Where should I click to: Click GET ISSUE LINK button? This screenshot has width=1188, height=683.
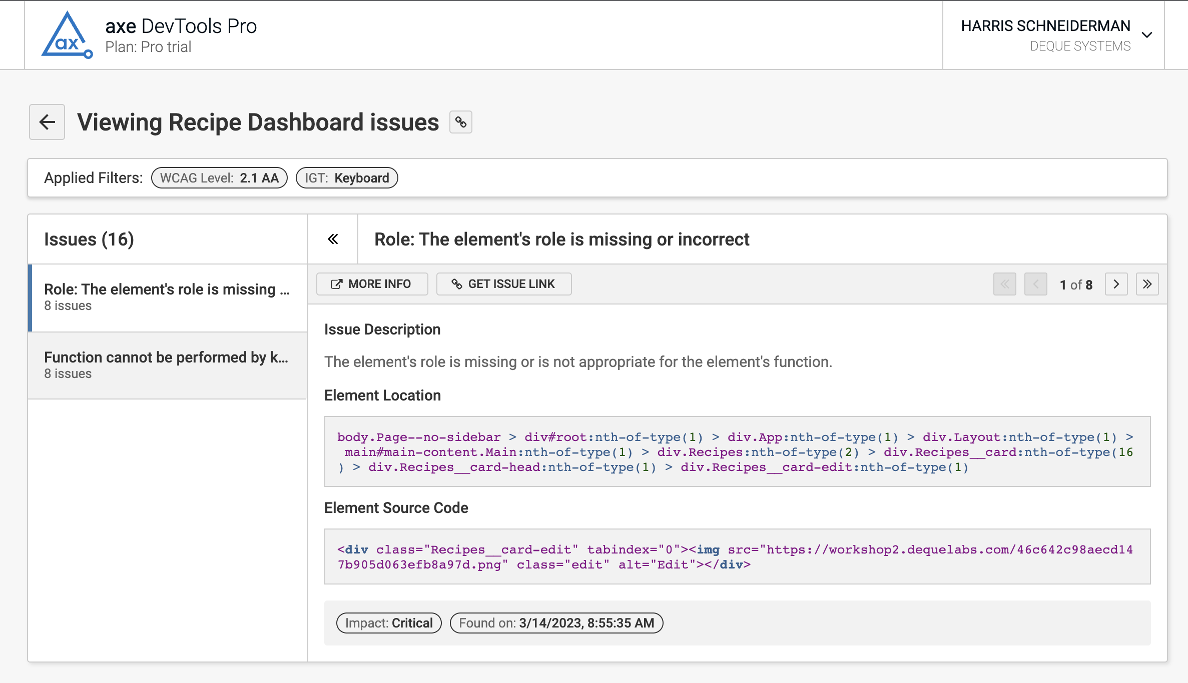coord(503,284)
